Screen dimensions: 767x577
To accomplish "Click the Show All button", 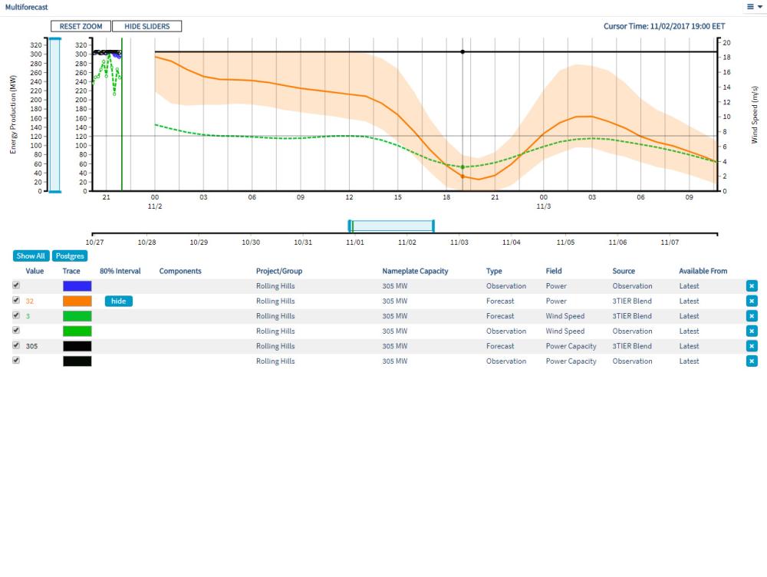I will coord(31,256).
